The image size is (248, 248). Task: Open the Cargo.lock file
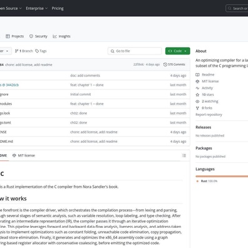click(5, 113)
